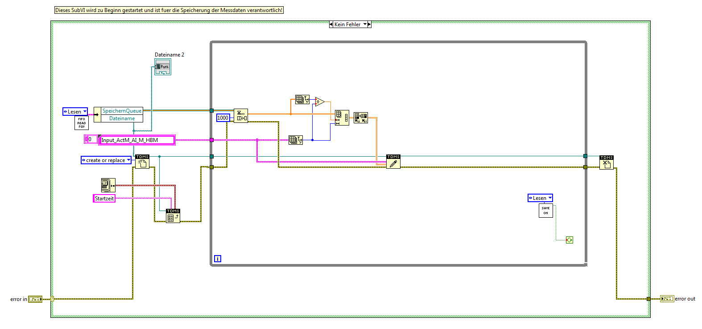Click the error out label

point(685,299)
